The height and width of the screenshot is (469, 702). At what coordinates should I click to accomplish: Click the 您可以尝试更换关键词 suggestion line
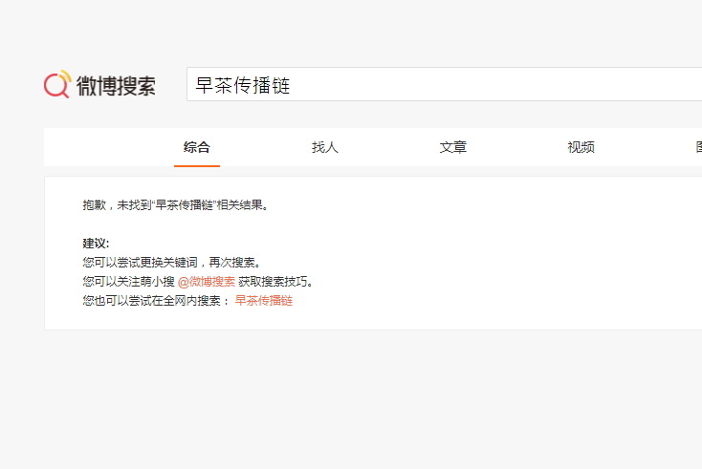(171, 263)
